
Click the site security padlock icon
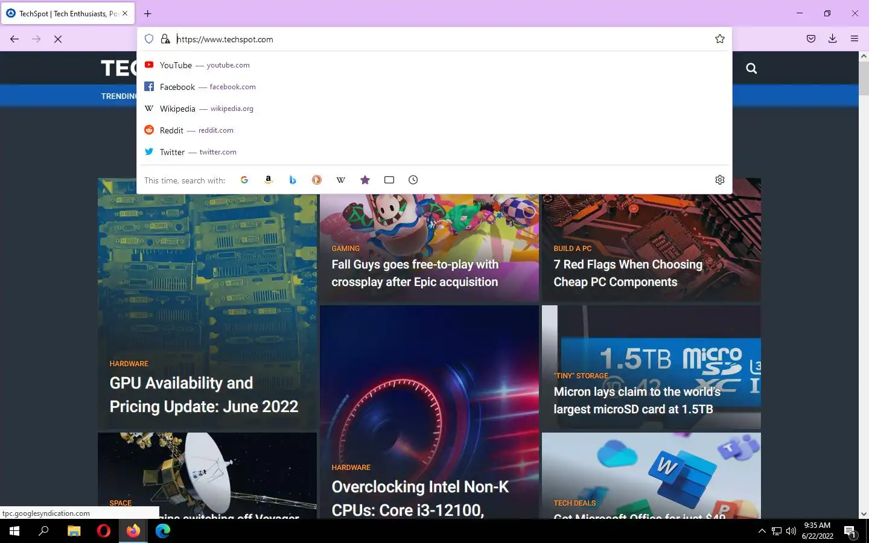coord(165,39)
